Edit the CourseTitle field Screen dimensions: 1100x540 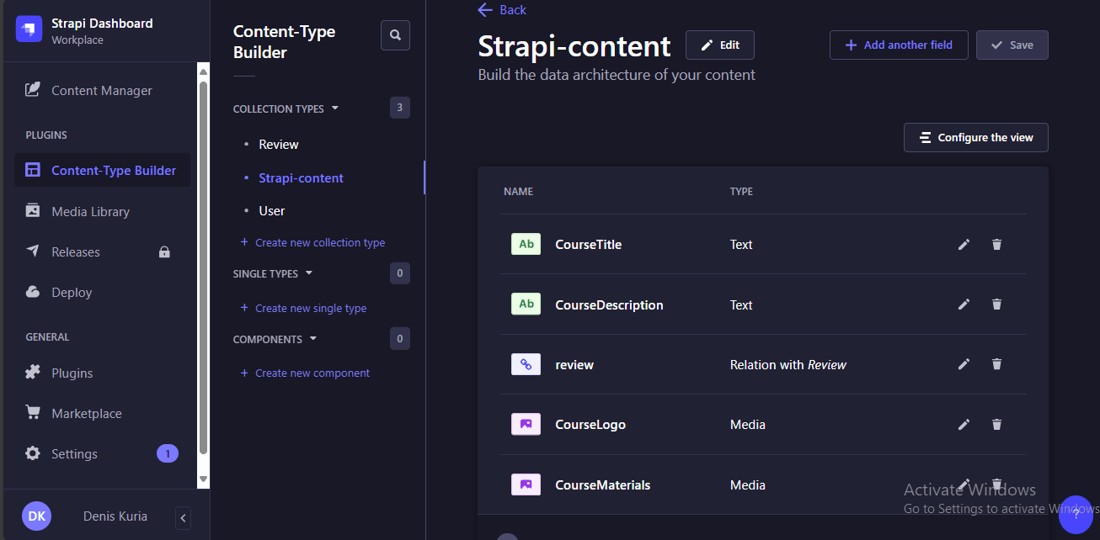pos(964,245)
